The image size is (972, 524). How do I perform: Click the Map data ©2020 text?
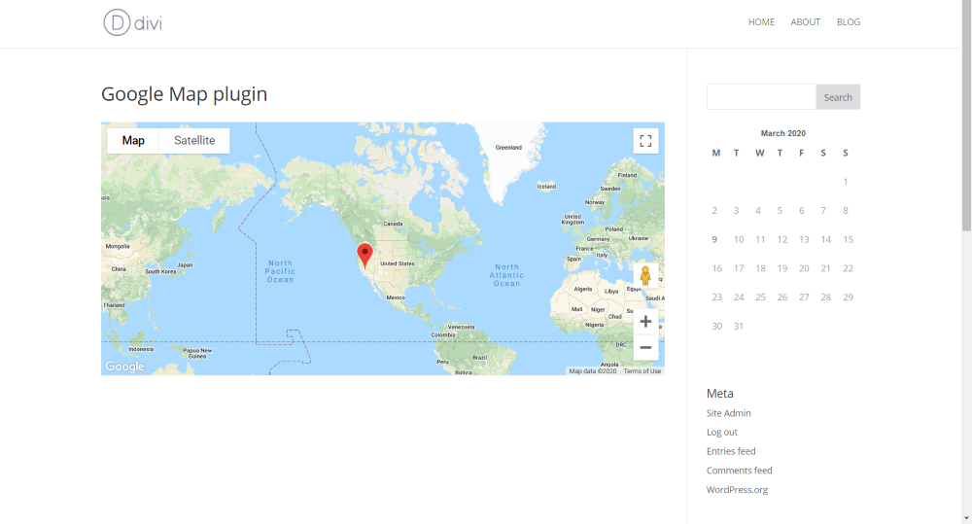click(593, 370)
